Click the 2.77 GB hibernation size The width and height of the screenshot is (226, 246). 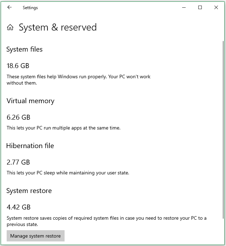[18, 162]
